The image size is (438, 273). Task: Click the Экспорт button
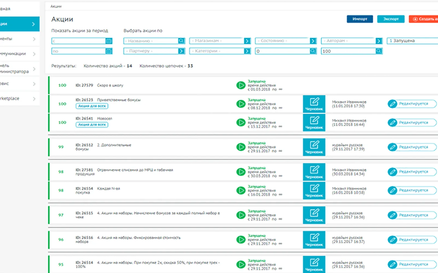391,19
